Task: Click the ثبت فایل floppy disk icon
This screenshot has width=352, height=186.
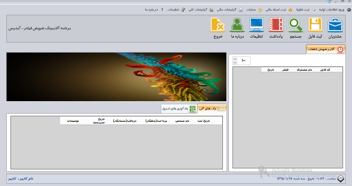Action: point(315,25)
